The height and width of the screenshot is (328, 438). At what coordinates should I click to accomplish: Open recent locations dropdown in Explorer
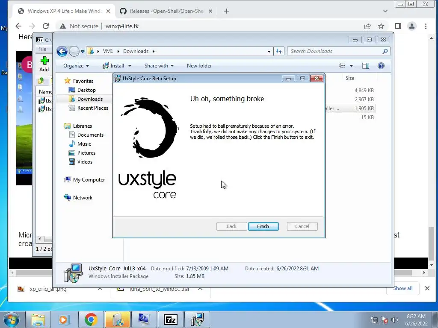click(83, 52)
